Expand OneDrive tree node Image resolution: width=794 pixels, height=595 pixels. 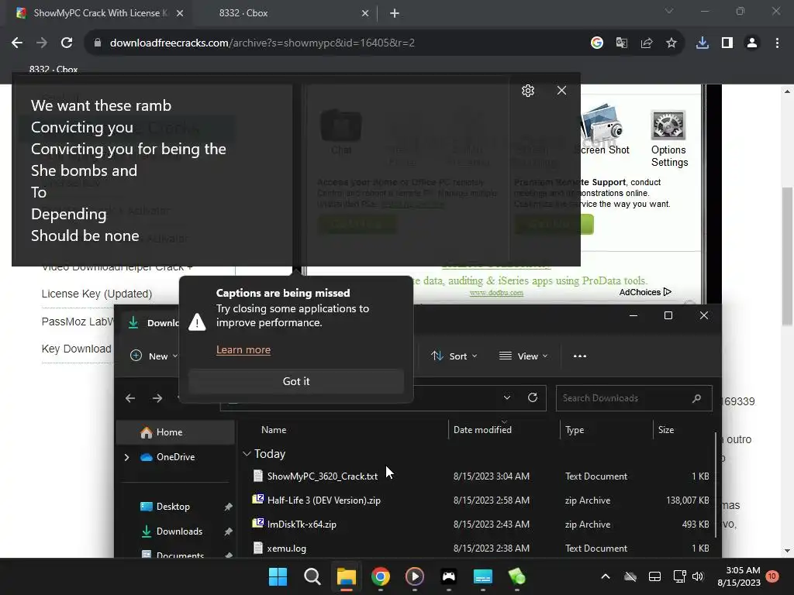coord(126,457)
